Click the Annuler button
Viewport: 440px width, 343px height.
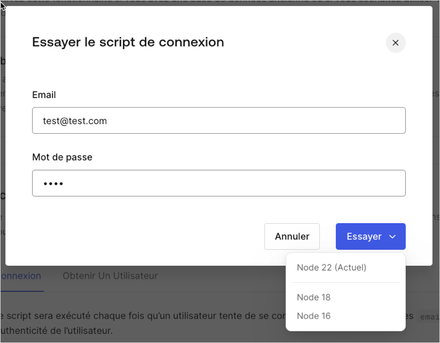[x=292, y=237]
